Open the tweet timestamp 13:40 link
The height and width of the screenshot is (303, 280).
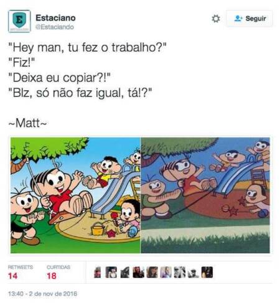click(x=42, y=294)
